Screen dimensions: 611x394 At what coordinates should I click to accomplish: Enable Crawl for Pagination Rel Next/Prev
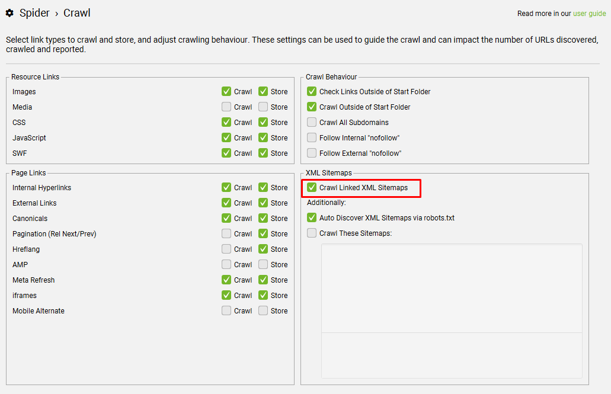(x=226, y=233)
